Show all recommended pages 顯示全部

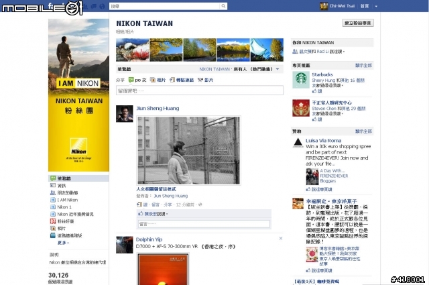[363, 65]
